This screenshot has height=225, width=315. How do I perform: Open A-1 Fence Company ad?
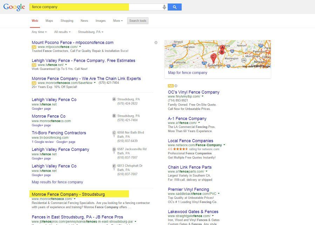pos(187,118)
